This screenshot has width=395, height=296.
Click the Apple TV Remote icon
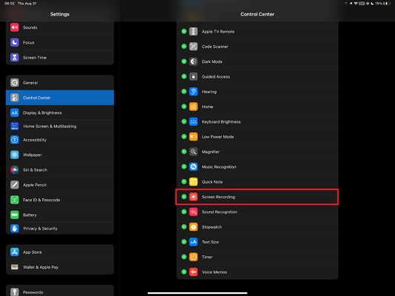tap(193, 32)
